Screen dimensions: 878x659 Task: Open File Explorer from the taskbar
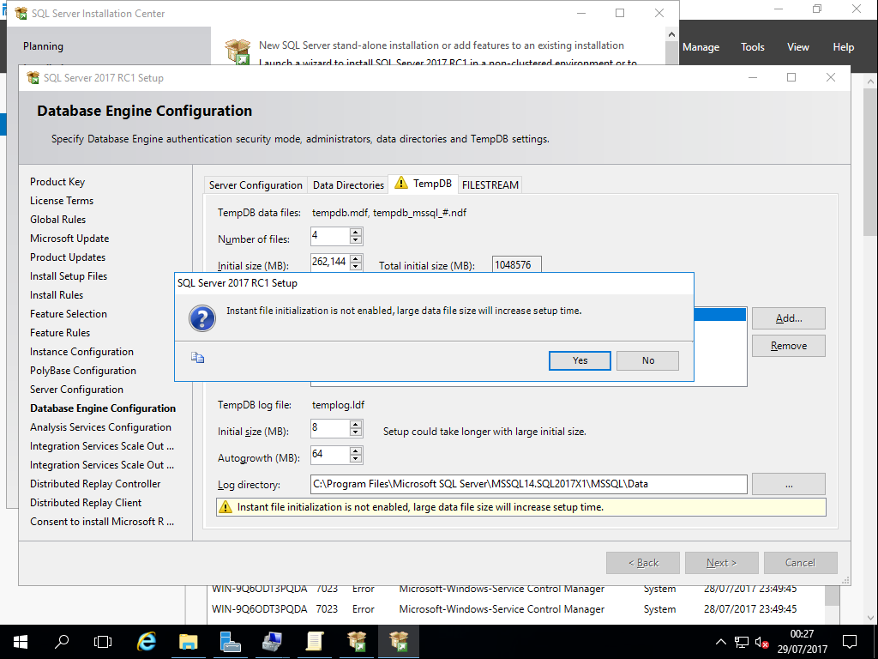pyautogui.click(x=189, y=641)
